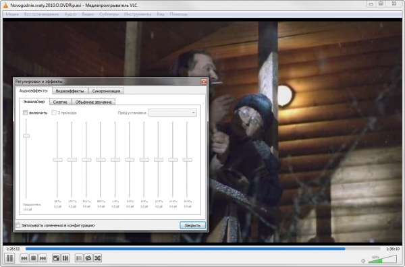Click the 60 Гц band slider handle

(57, 160)
